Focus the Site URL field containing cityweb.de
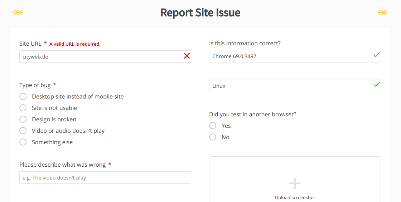The height and width of the screenshot is (202, 401). pos(105,57)
